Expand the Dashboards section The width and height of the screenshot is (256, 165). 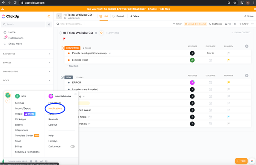pyautogui.click(x=26, y=72)
